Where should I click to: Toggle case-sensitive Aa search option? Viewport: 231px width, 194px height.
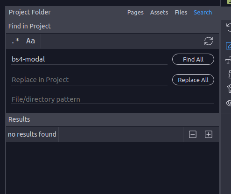click(x=30, y=41)
